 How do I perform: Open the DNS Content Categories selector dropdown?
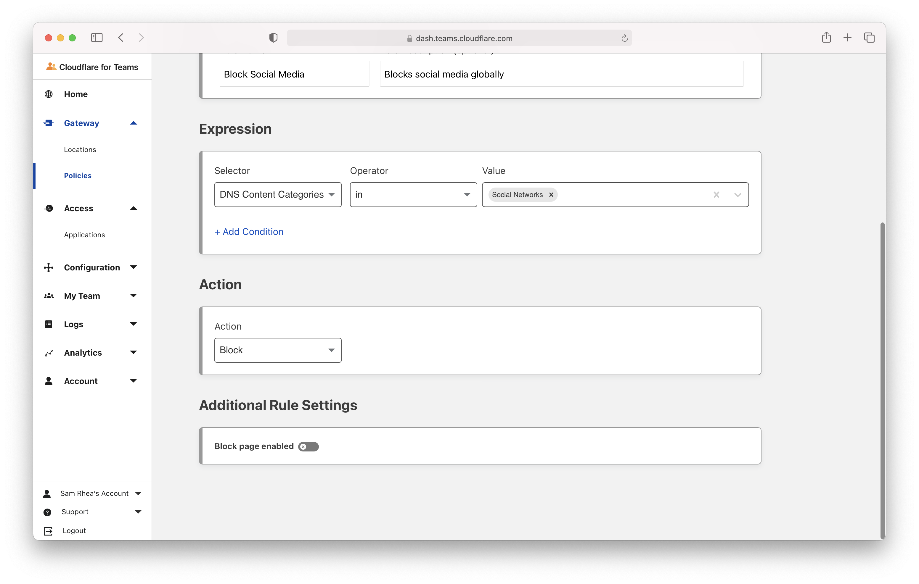(x=278, y=195)
